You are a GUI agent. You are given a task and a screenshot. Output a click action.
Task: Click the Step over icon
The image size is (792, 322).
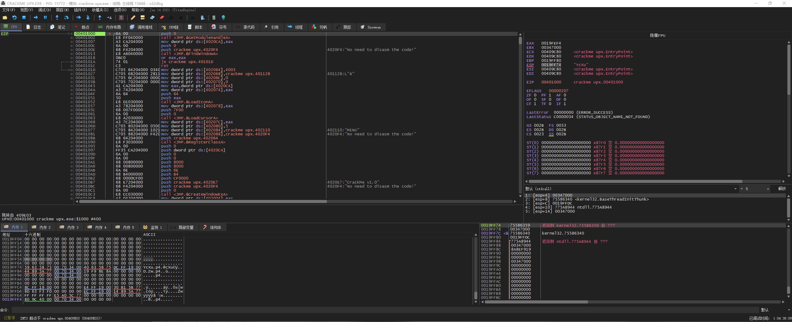[x=66, y=18]
